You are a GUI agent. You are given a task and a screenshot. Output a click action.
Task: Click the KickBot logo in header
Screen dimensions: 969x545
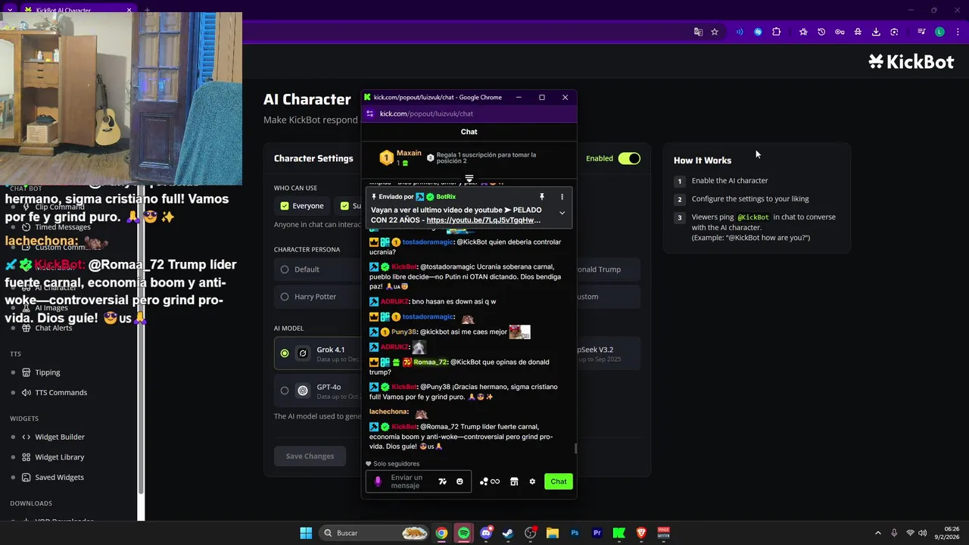[x=911, y=62]
